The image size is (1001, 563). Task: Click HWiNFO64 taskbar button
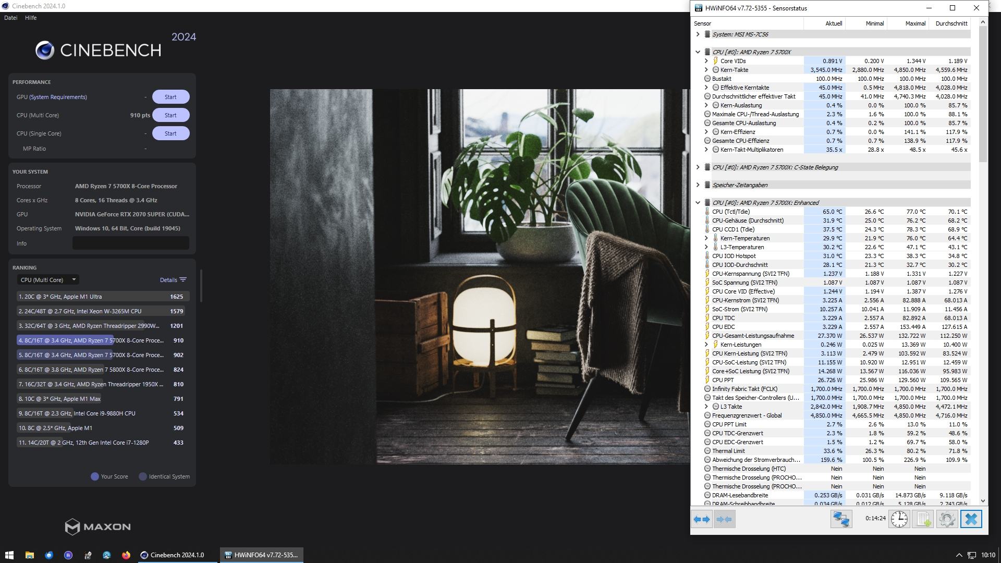coord(261,555)
